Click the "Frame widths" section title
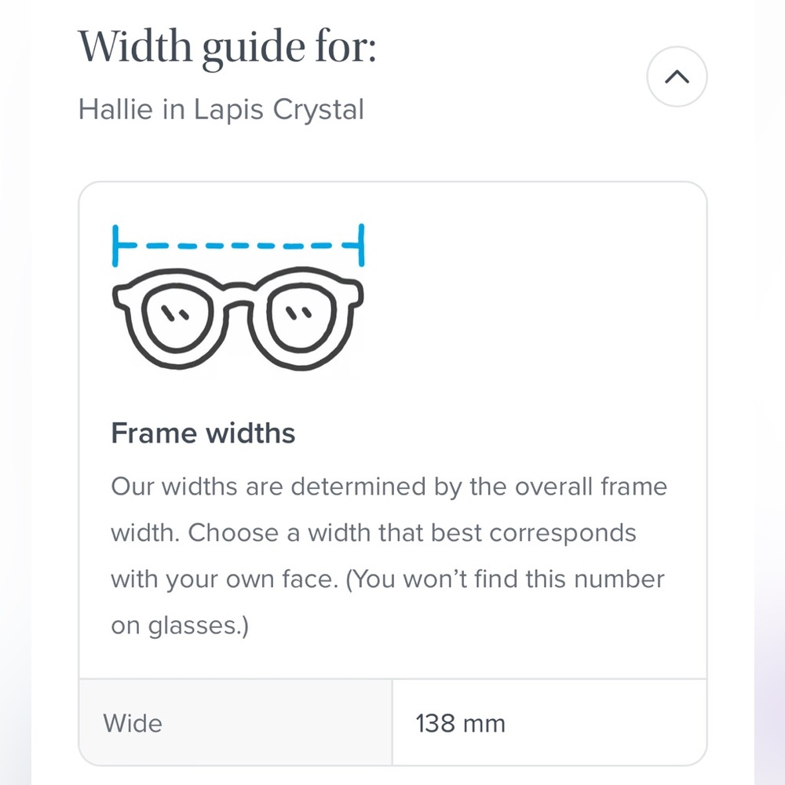Screen dimensions: 785x785 click(203, 433)
